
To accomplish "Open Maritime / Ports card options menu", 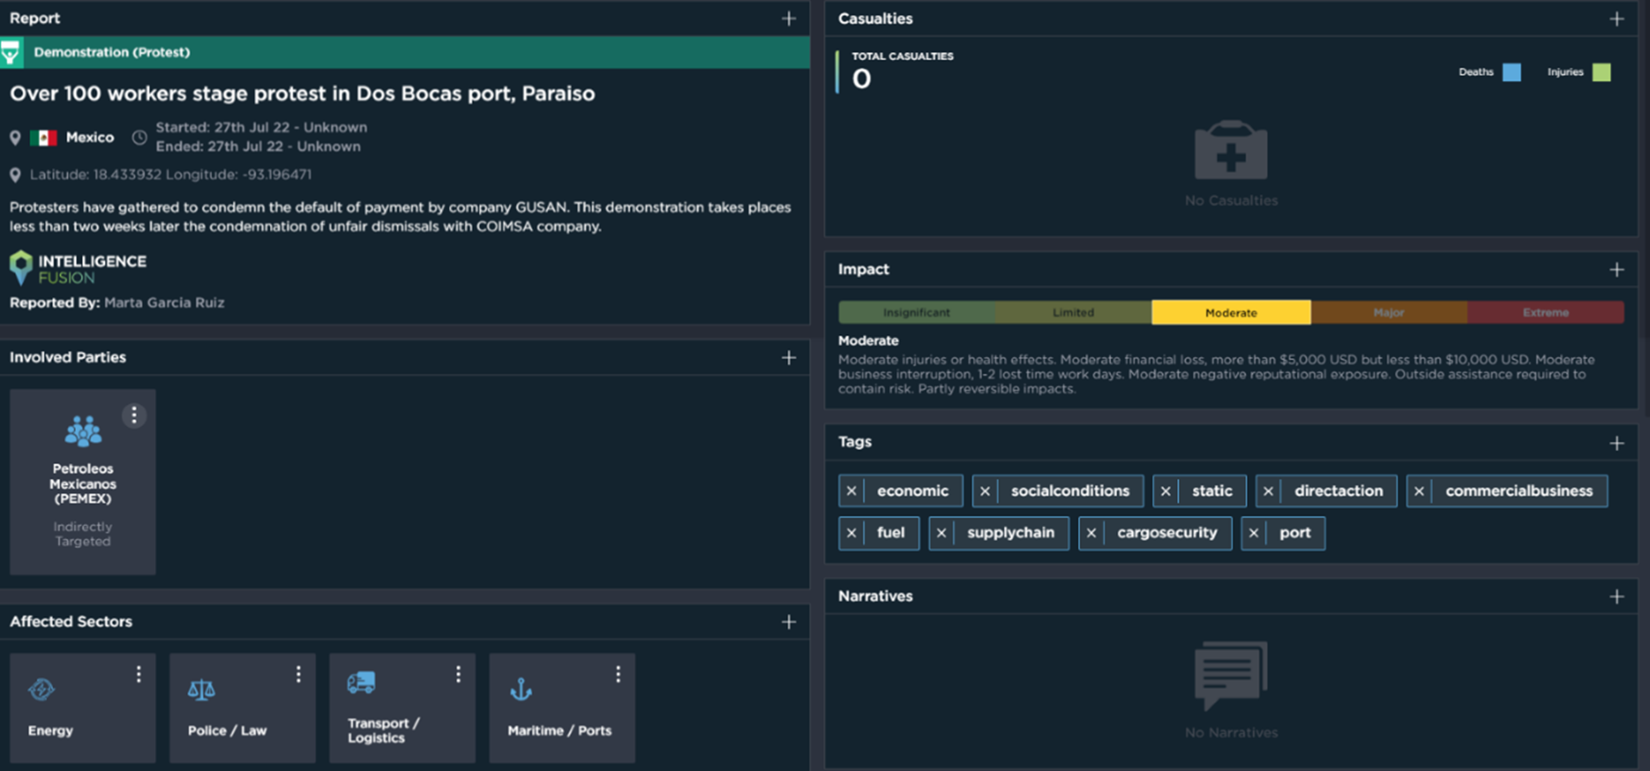I will click(x=618, y=674).
